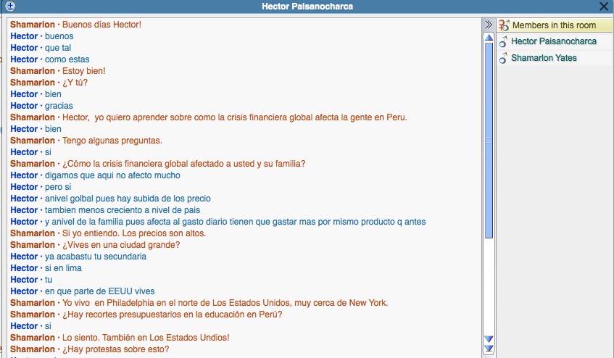
Task: Click the 'digamos que aqui no afecto mucho' message
Action: [x=112, y=175]
